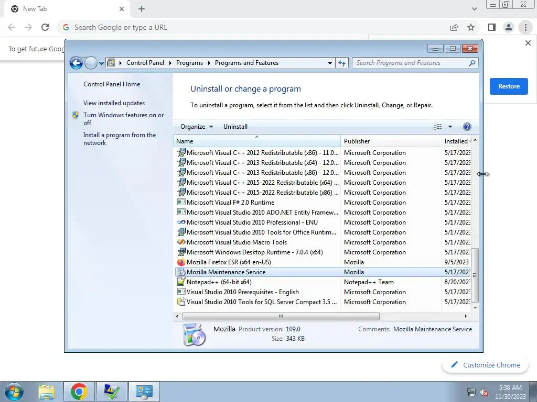The width and height of the screenshot is (537, 402).
Task: Click Programs and Features breadcrumb segment
Action: tap(246, 63)
